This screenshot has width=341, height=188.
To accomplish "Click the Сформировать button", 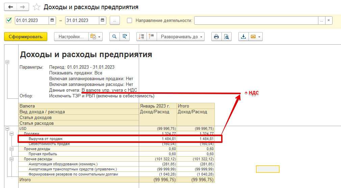I will (26, 37).
